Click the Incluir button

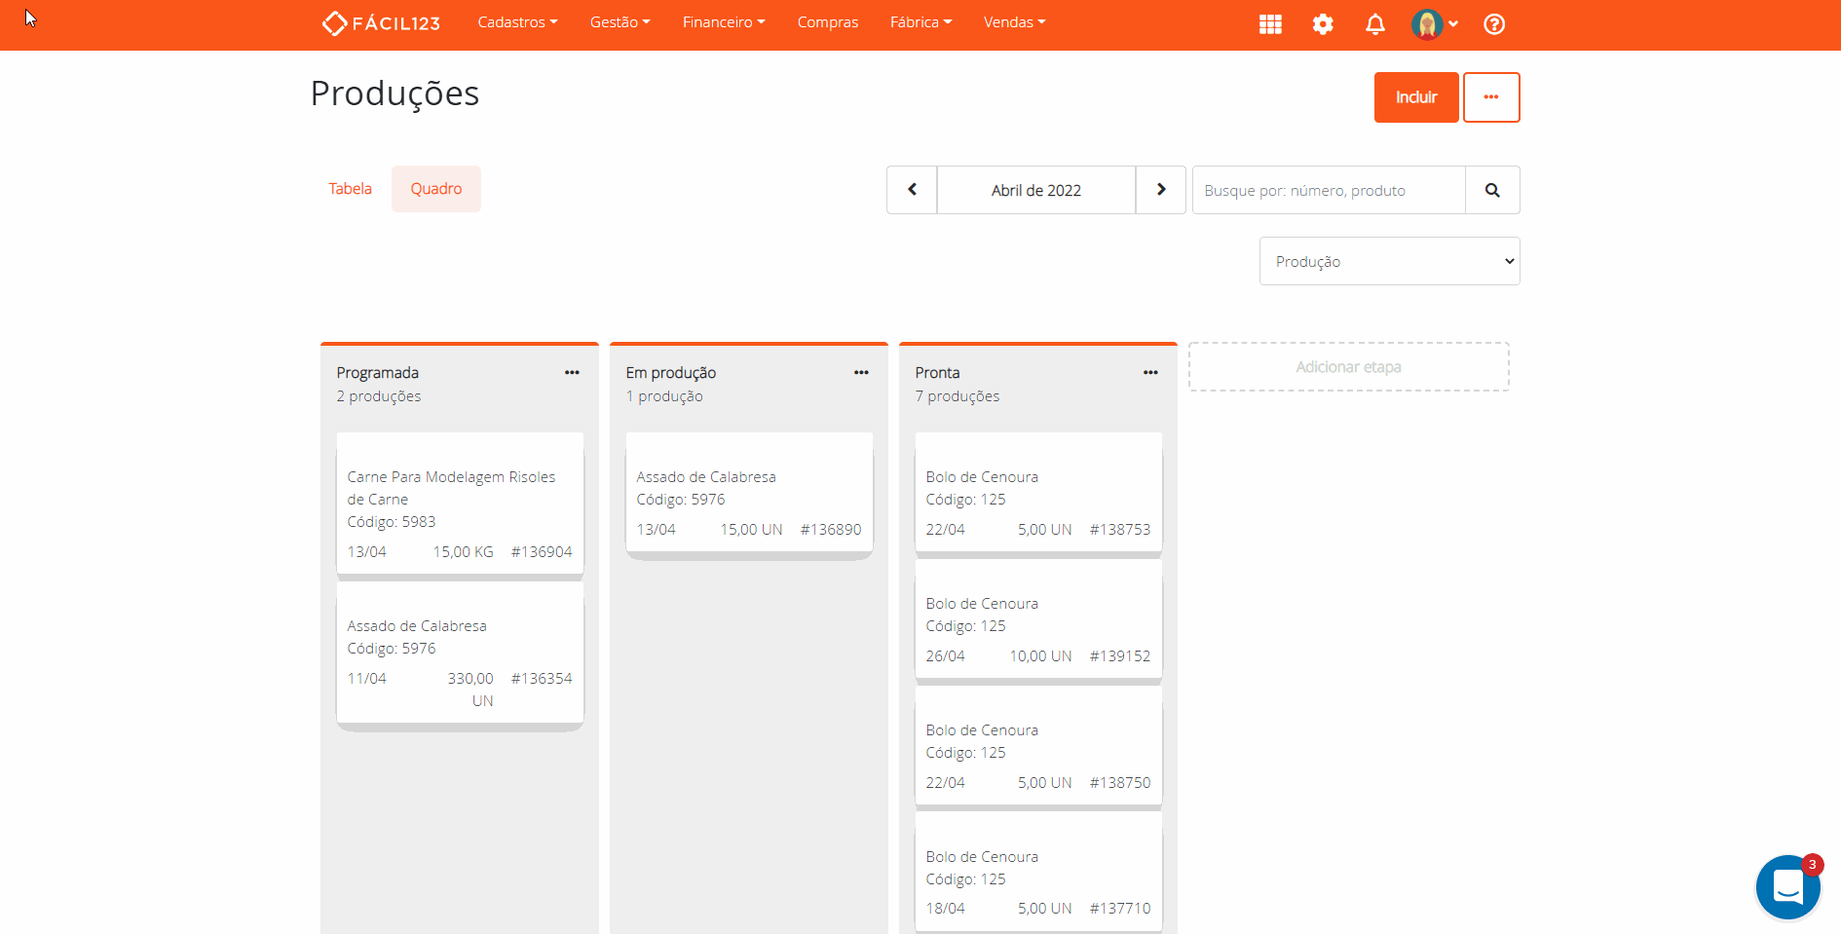(x=1415, y=97)
